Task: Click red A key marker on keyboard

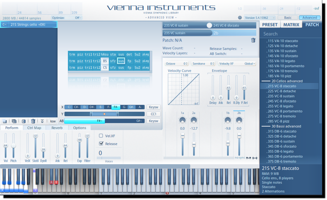Action: (51, 182)
